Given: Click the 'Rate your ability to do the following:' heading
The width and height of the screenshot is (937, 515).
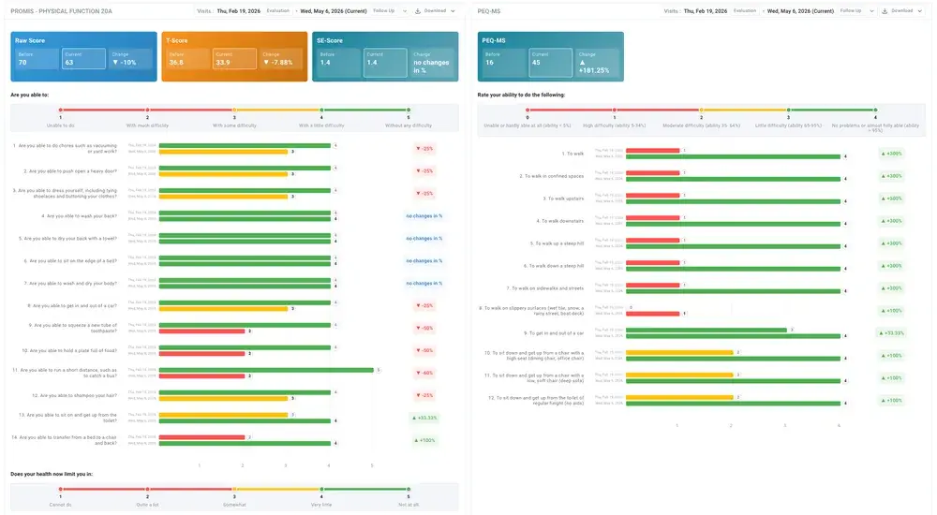Looking at the screenshot, I should [x=521, y=95].
